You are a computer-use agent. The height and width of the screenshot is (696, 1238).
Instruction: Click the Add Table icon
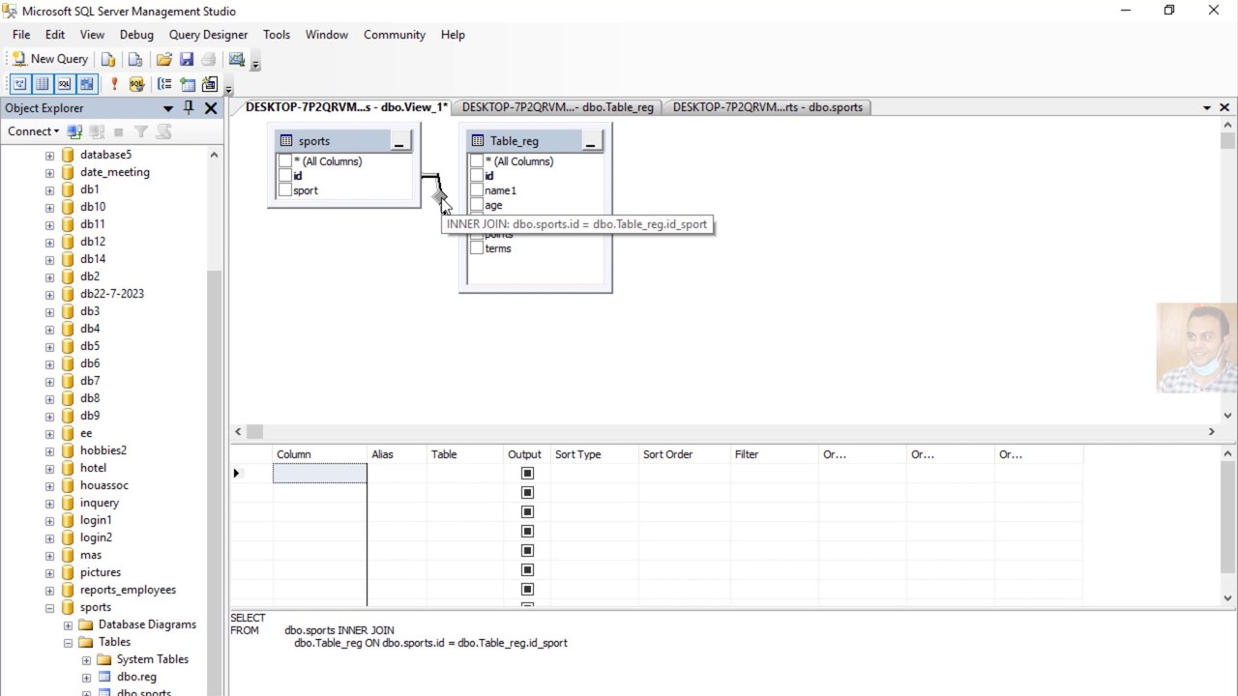pos(187,84)
